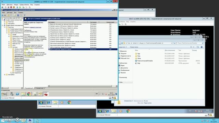Click Filter funnel icon in Group Policy editor toolbar
The width and height of the screenshot is (219, 123).
pyautogui.click(x=25, y=15)
